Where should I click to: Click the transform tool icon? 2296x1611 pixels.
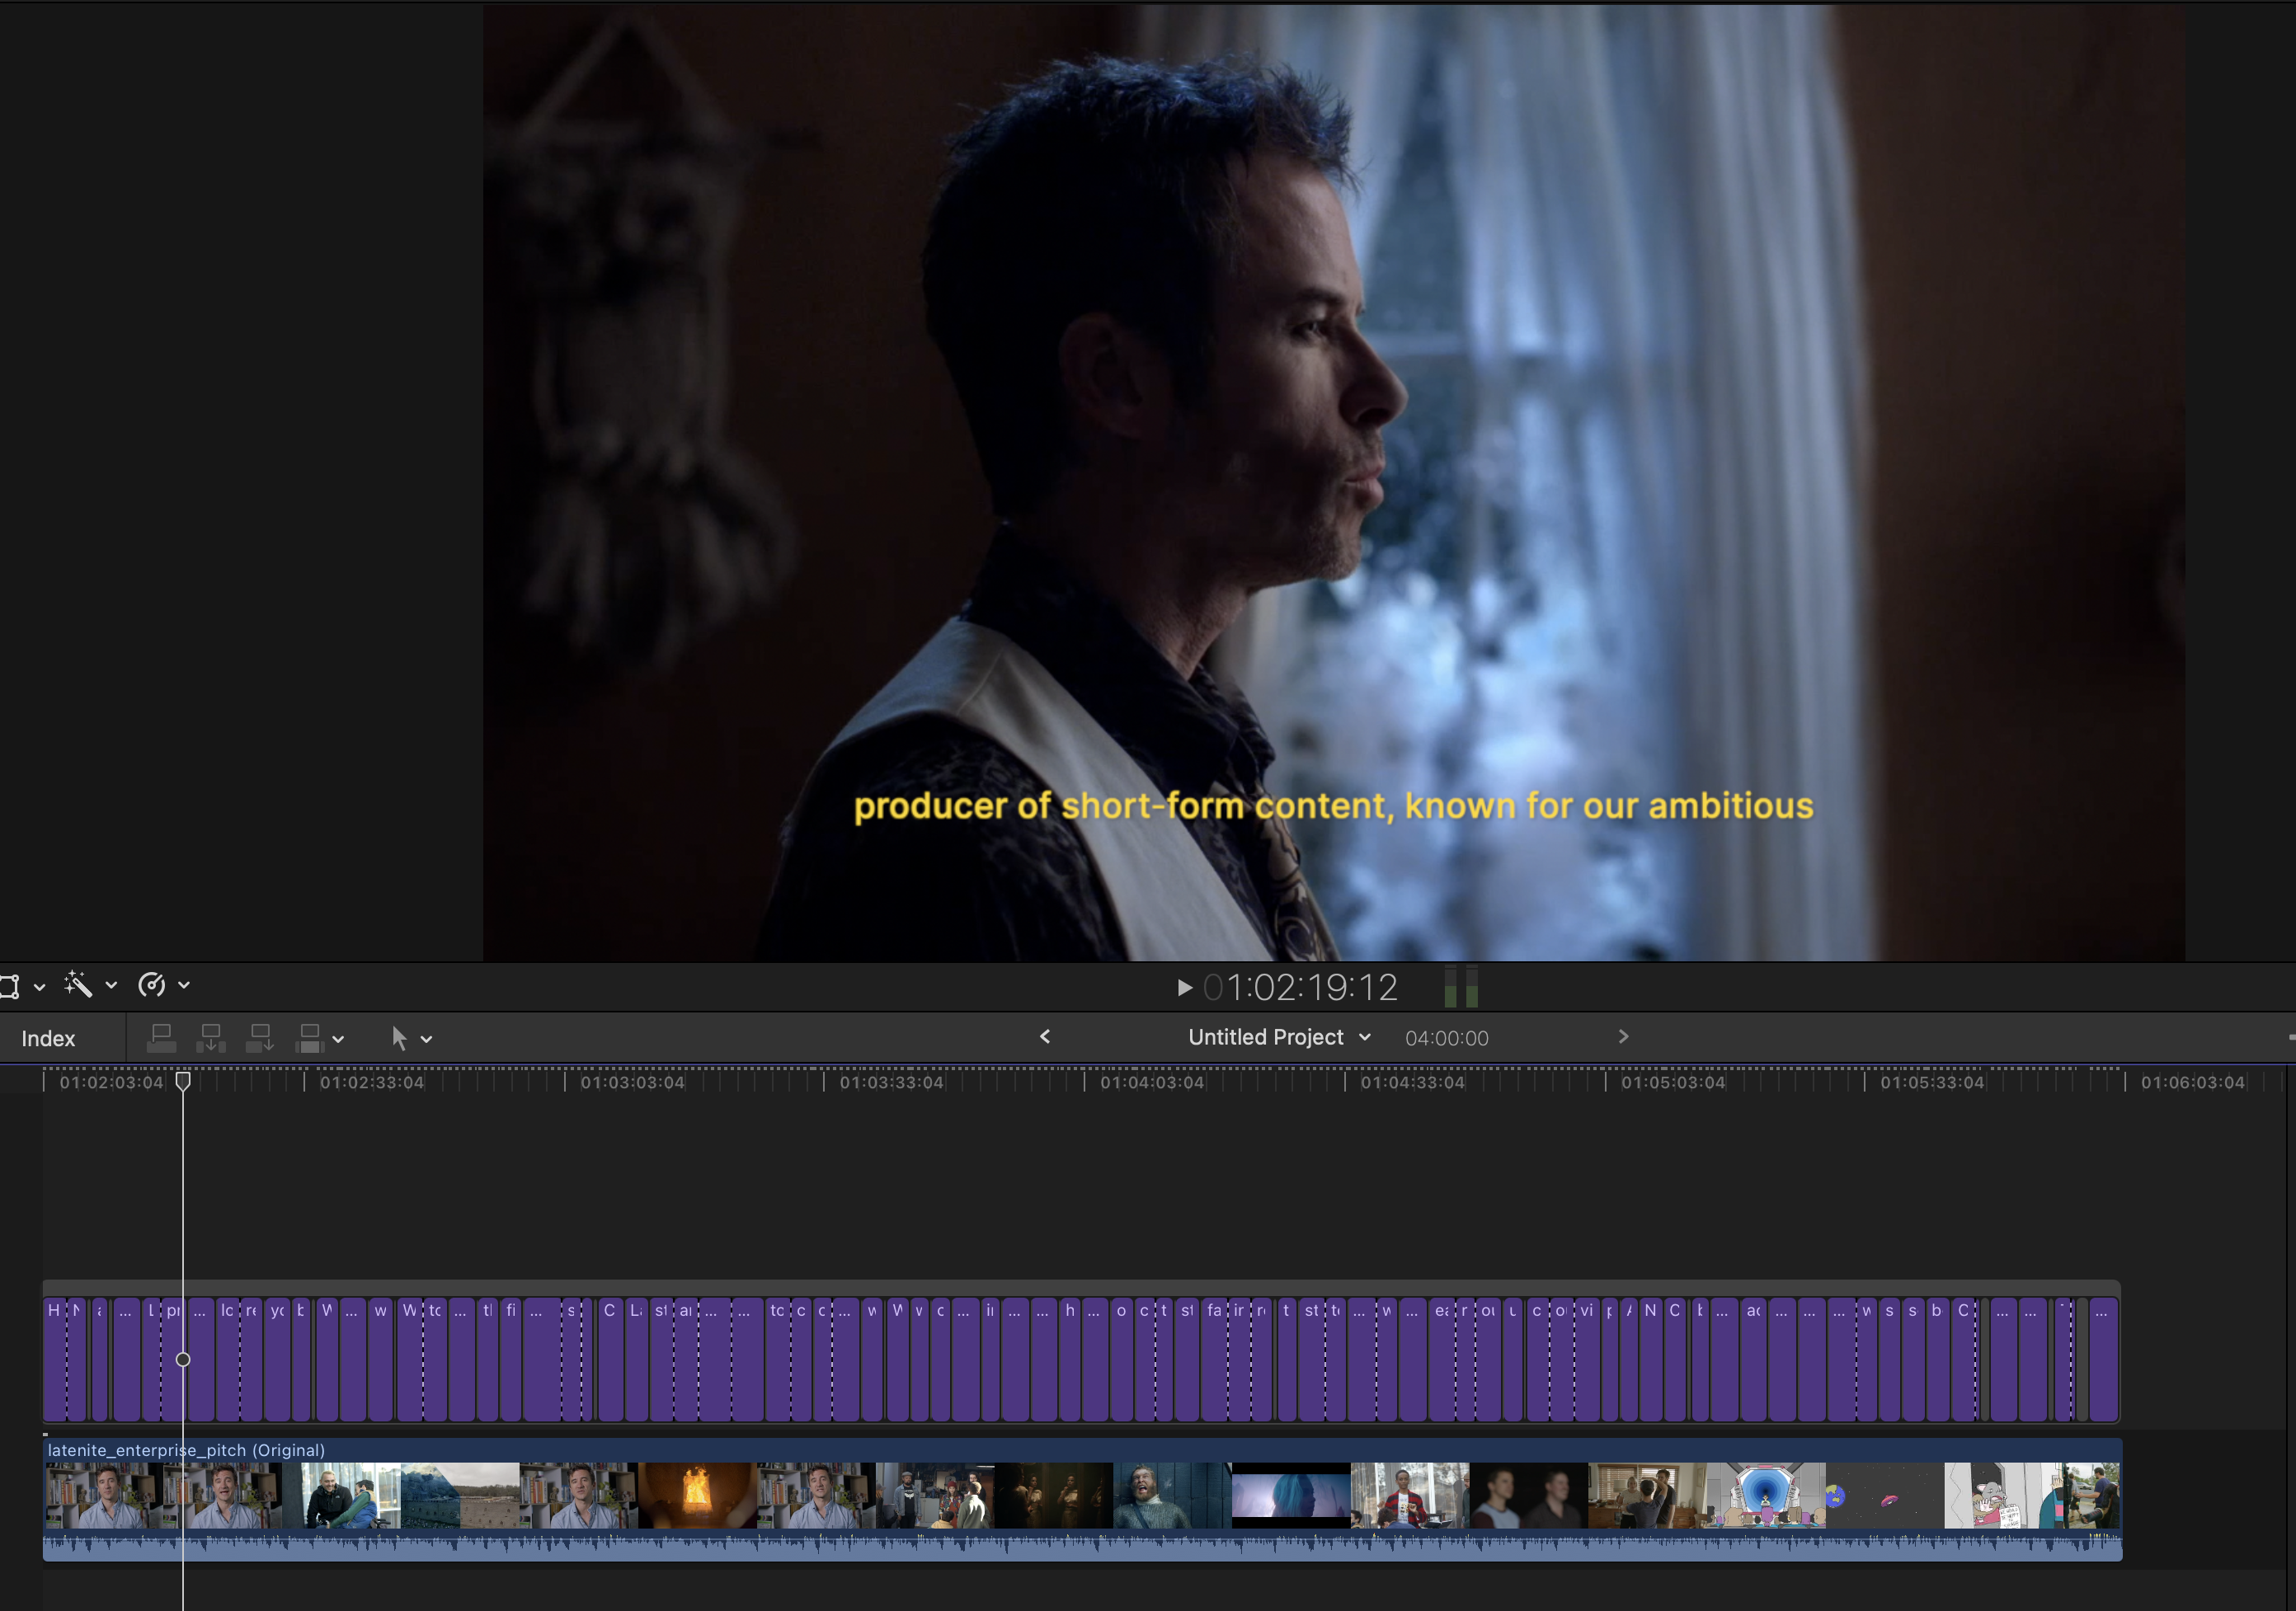[9, 986]
